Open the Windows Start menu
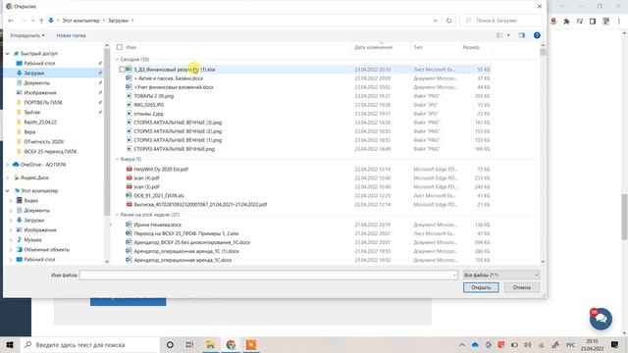The image size is (628, 353). coord(10,344)
